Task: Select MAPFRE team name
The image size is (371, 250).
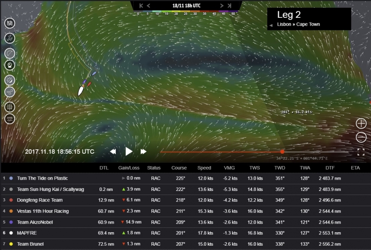Action: pyautogui.click(x=27, y=233)
